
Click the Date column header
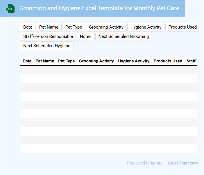27,61
